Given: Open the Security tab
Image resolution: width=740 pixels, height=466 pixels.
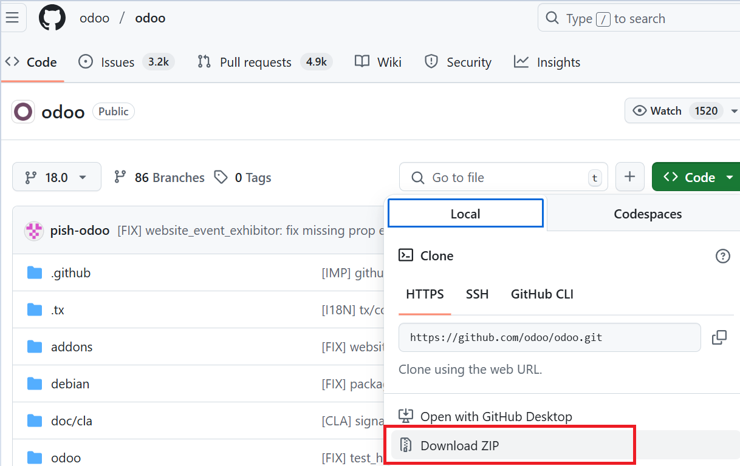Looking at the screenshot, I should click(x=458, y=62).
